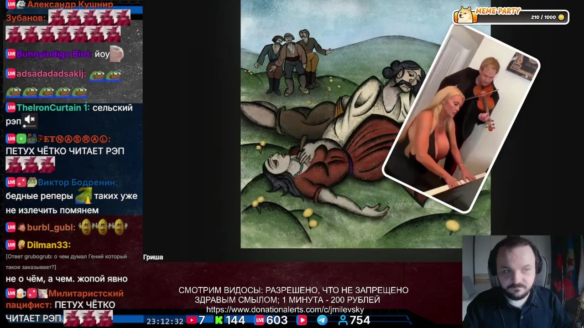Click the green badge before PETNASRAL's name

[x=21, y=139]
